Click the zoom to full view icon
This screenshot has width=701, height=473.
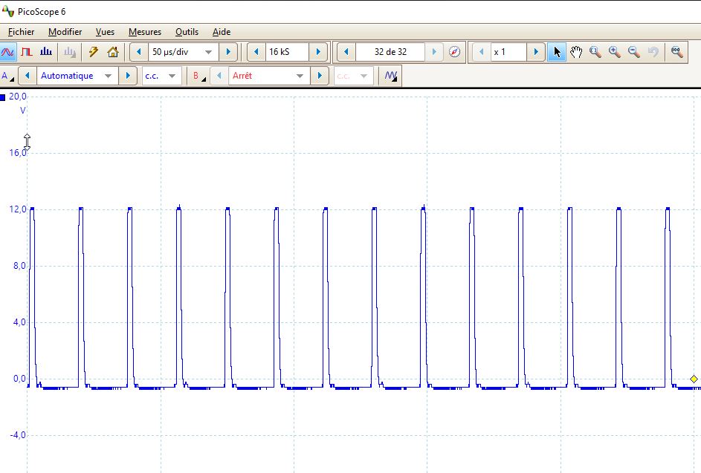[676, 52]
